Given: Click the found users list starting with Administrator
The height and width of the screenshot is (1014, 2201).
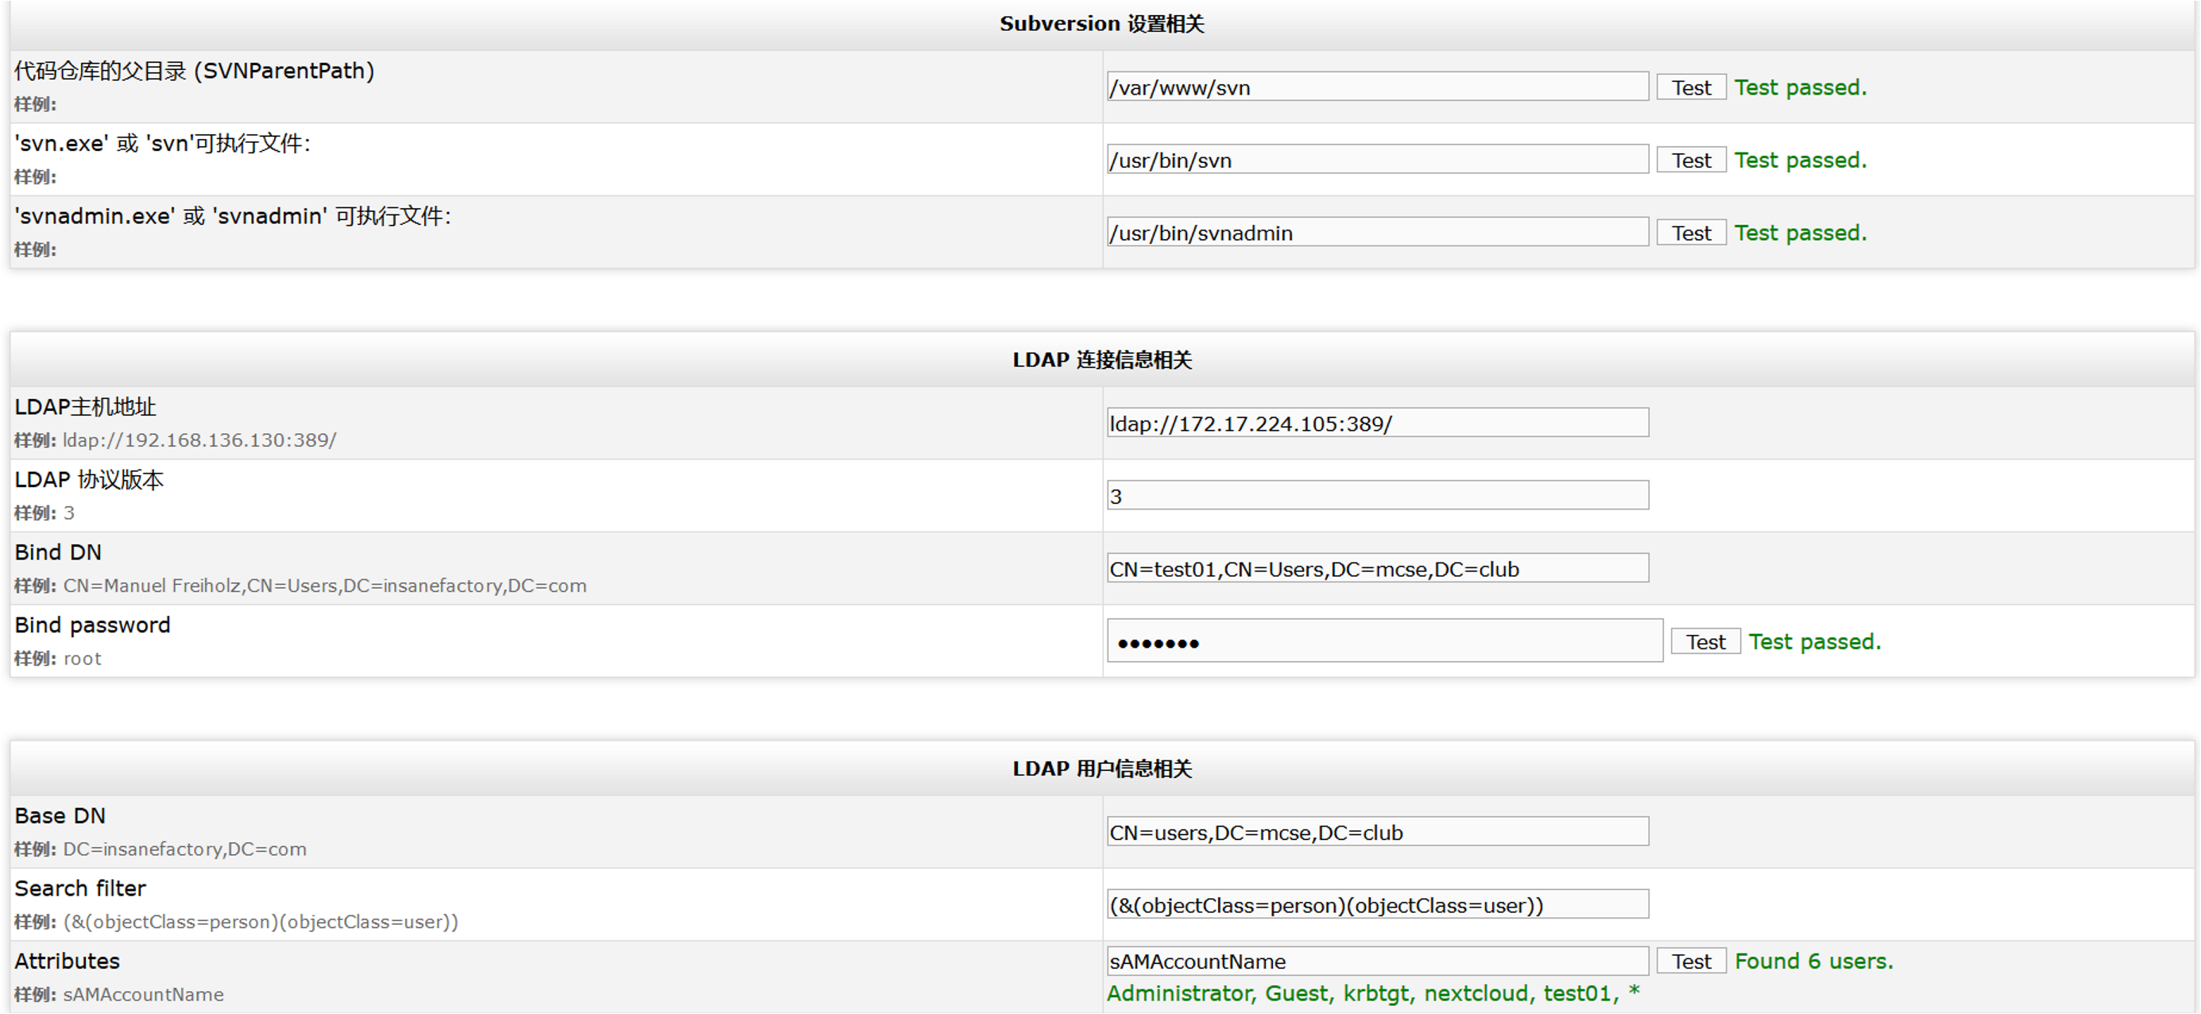Looking at the screenshot, I should (1372, 993).
